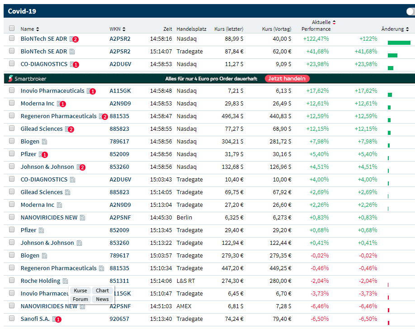This screenshot has height=329, width=415.
Task: Toggle the switch in the Covid-19 header
Action: 410,12
